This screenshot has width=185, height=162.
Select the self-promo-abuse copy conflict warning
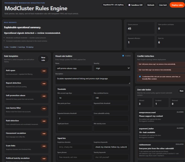point(161,64)
